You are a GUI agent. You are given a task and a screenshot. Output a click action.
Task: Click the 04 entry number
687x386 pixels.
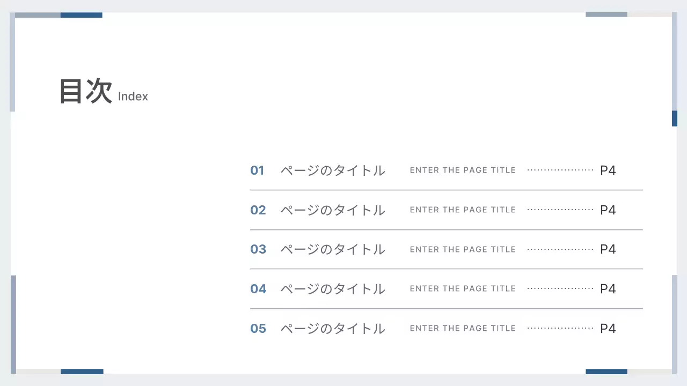258,289
